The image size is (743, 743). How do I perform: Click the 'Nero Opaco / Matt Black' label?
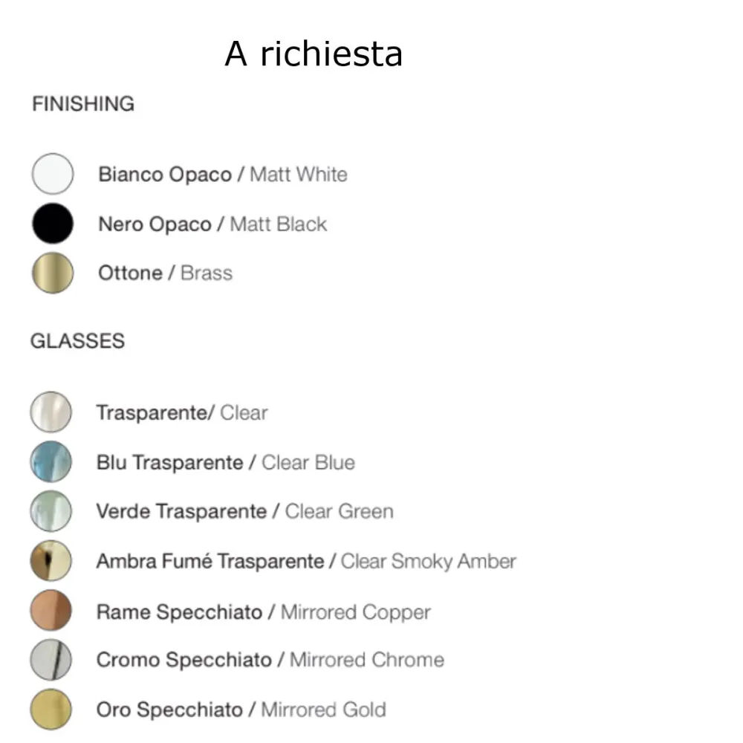tap(212, 224)
